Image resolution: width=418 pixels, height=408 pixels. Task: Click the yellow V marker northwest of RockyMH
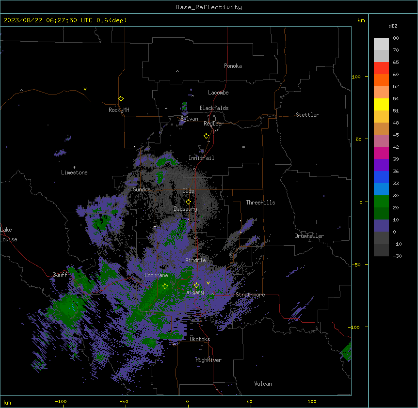[85, 89]
